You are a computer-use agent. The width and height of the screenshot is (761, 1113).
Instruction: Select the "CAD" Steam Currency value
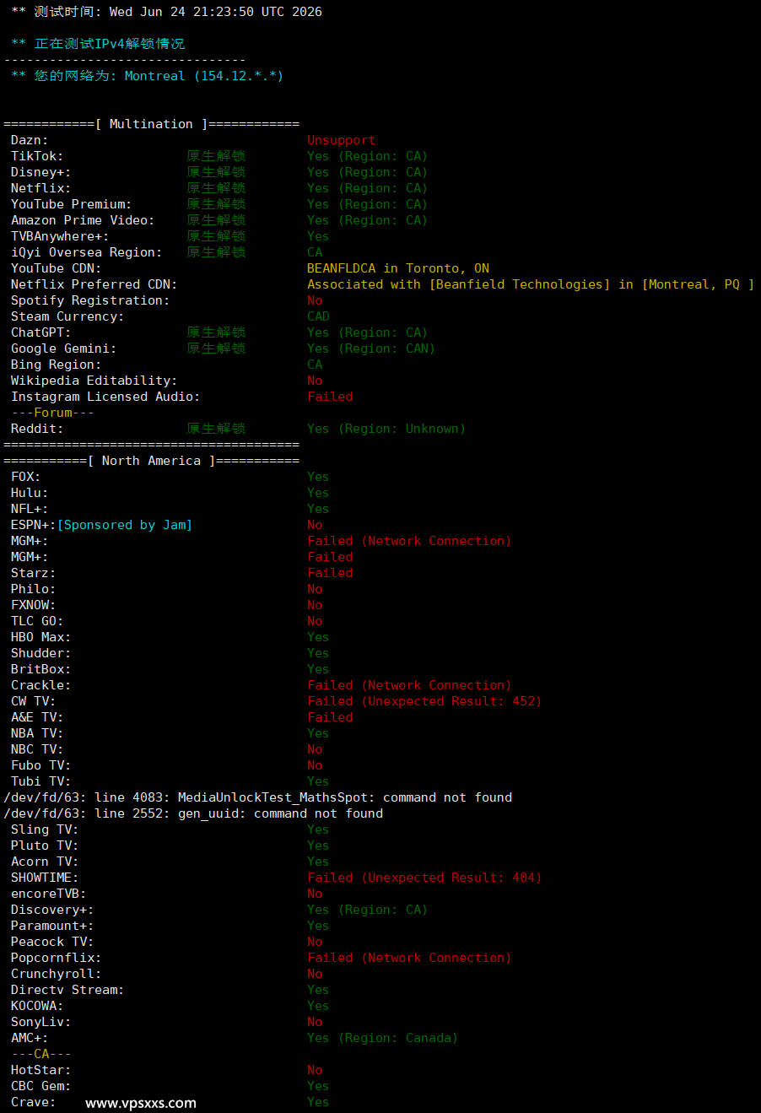(318, 316)
